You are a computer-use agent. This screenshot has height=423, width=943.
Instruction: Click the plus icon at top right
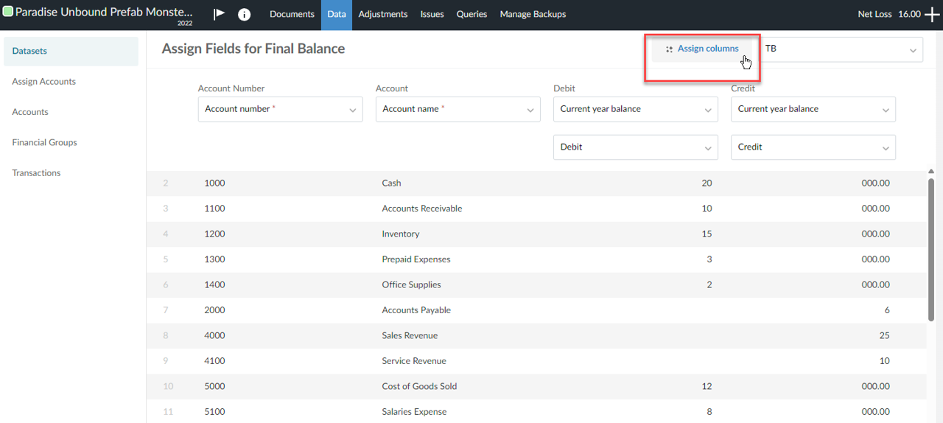(932, 15)
